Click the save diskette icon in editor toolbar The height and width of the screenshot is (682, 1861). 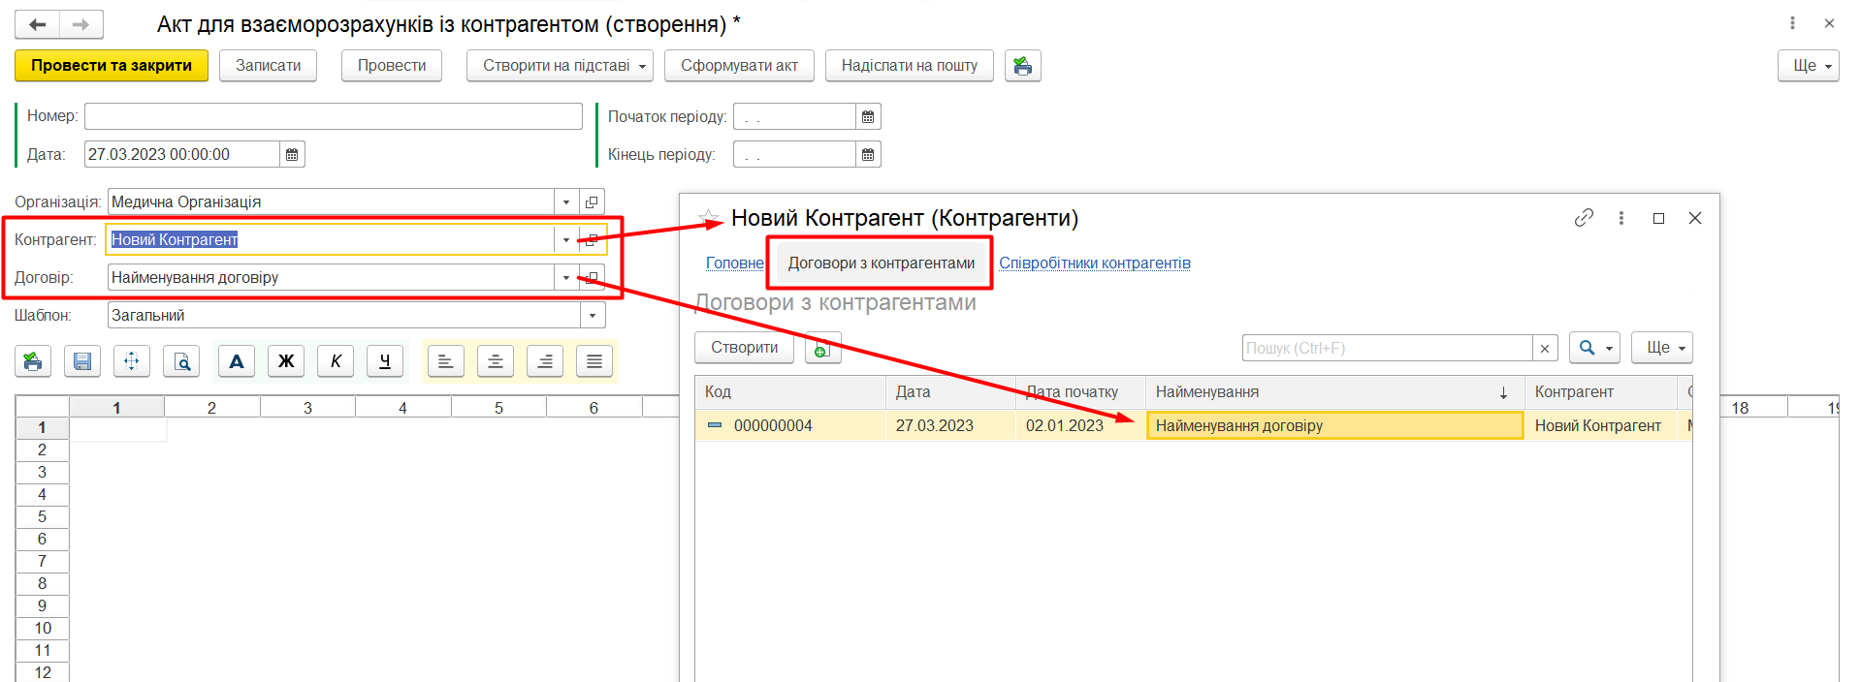pos(82,361)
